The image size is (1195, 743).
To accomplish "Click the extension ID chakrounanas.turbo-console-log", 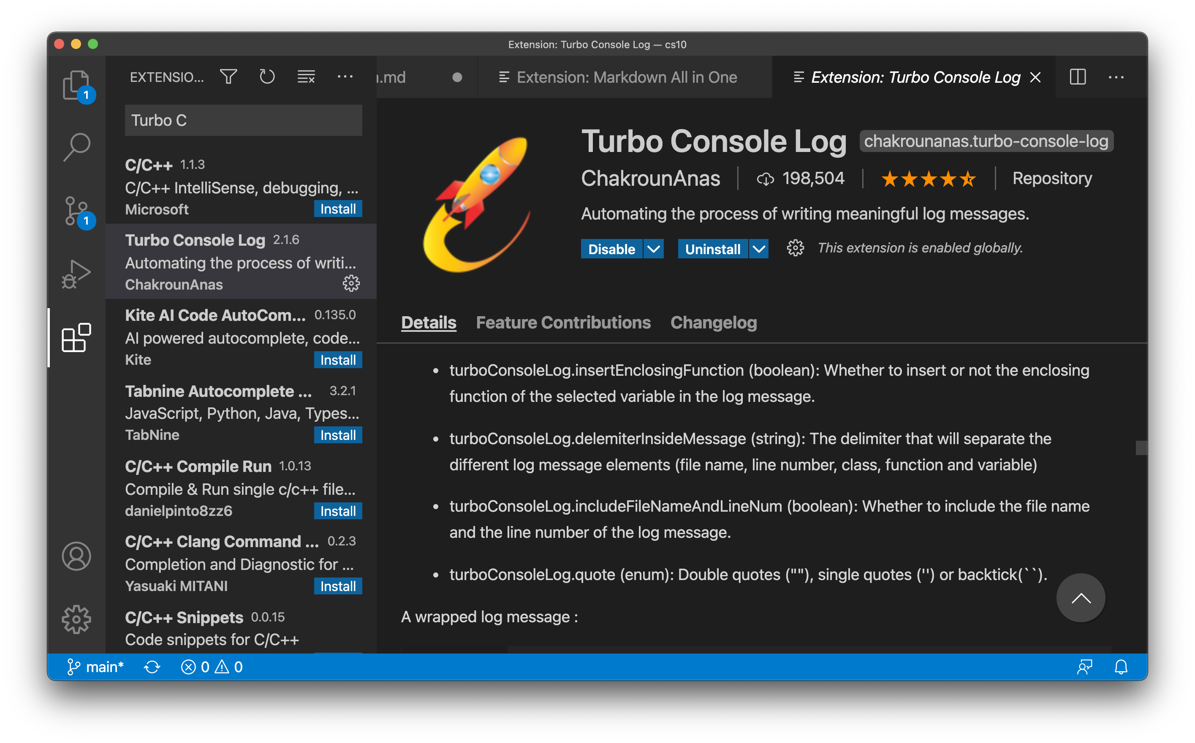I will pos(986,141).
